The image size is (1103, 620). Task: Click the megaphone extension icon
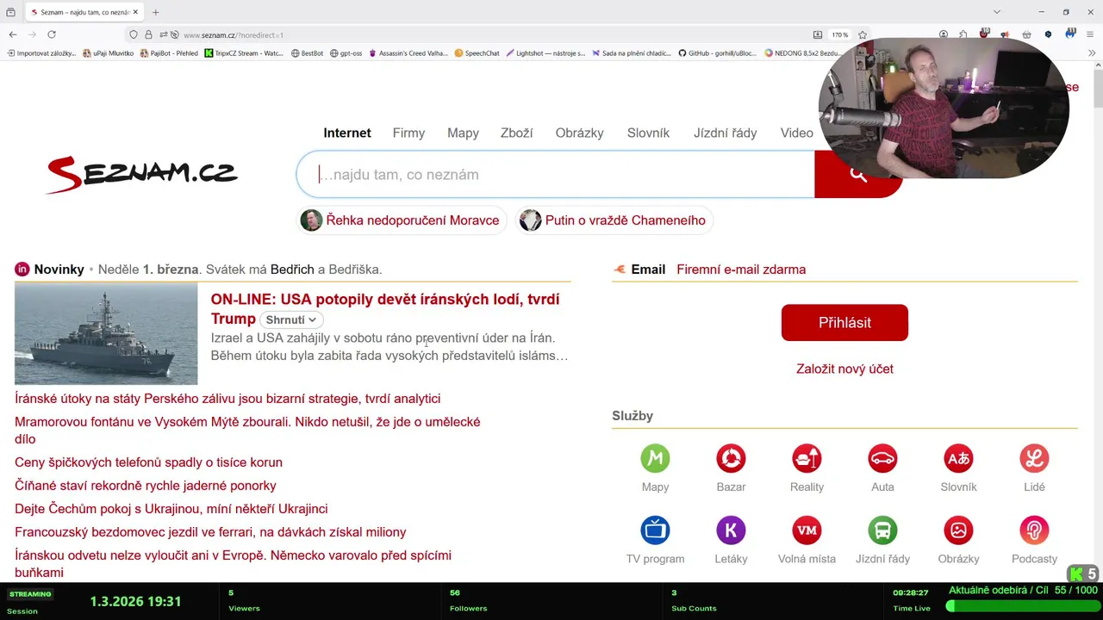[x=1005, y=34]
